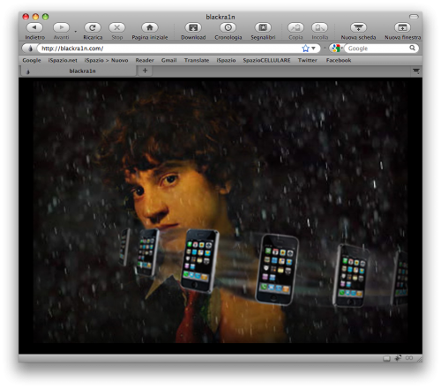441x388 pixels.
Task: Click the Incolla paste icon
Action: [319, 27]
